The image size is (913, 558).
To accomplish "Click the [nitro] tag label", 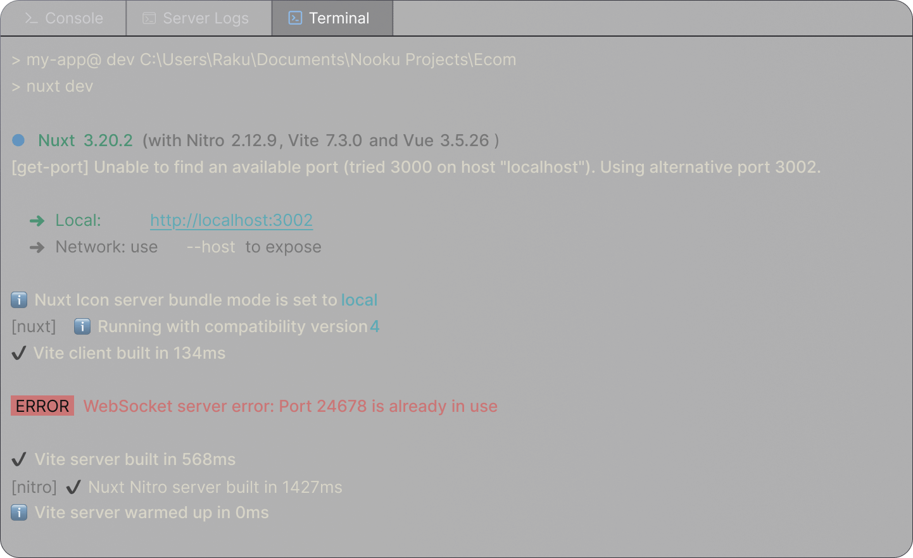I will pos(34,487).
